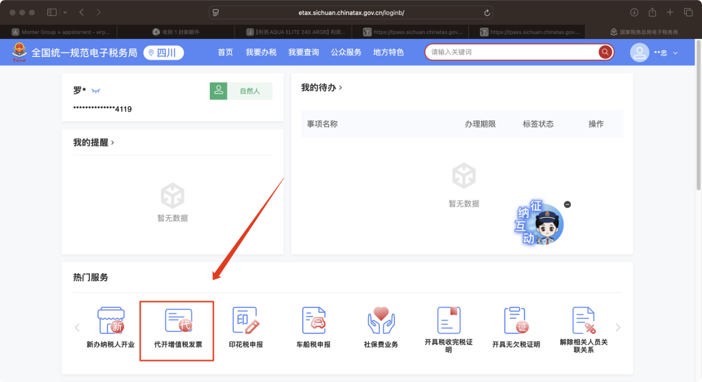Expand the user account dropdown
The image size is (702, 382).
tap(675, 53)
